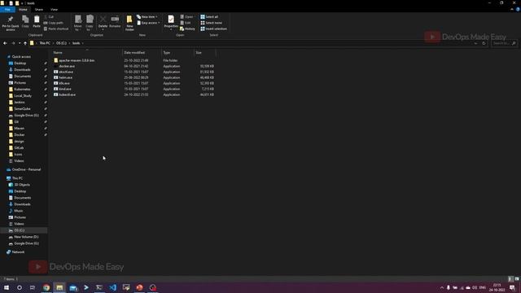Viewport: 521px width, 293px height.
Task: Open Visual Studio Code from the taskbar
Action: point(112,287)
